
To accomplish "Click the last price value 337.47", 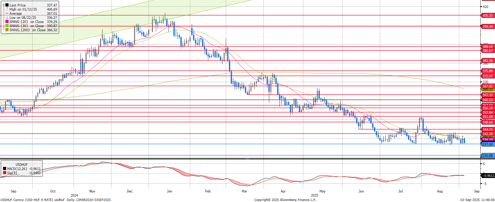I will (52, 5).
